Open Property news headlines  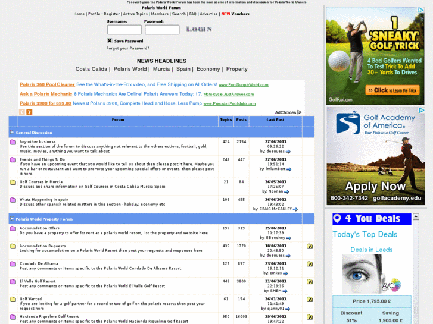click(x=237, y=69)
